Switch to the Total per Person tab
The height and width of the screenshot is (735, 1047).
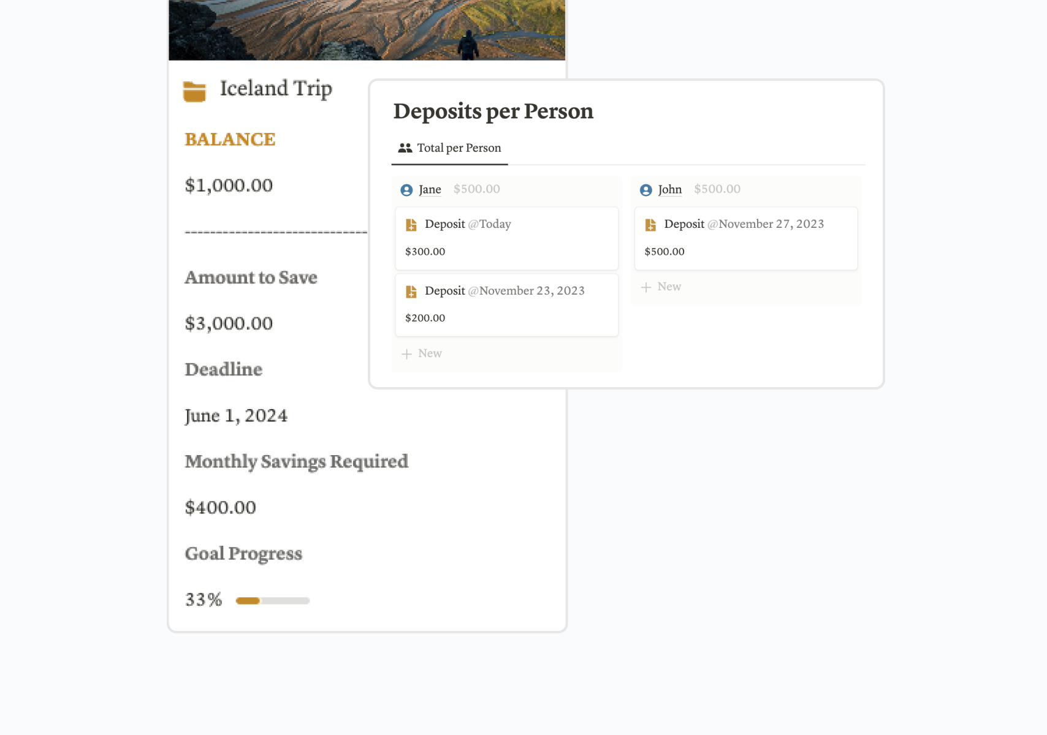click(x=449, y=148)
